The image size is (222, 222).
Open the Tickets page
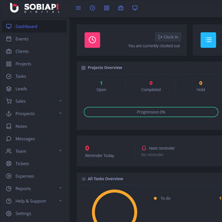[34, 164]
